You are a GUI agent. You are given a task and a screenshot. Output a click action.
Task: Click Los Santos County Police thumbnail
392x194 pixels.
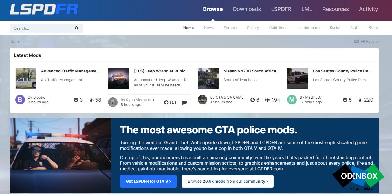[298, 78]
